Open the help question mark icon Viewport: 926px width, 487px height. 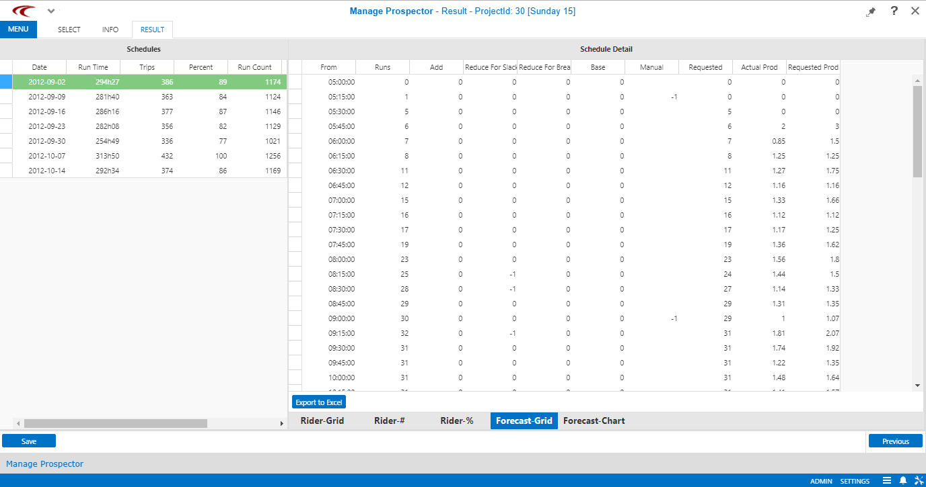click(892, 11)
